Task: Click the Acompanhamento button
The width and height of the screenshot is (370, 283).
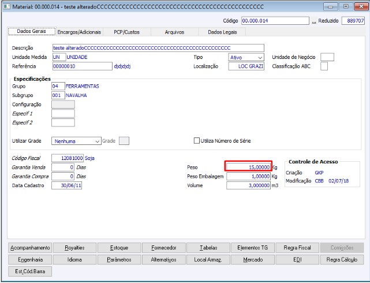Action: [30, 248]
